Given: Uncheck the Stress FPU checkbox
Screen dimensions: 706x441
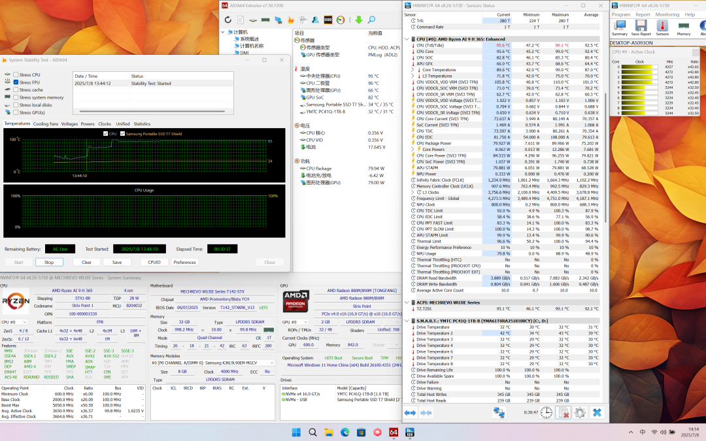Looking at the screenshot, I should tap(16, 82).
